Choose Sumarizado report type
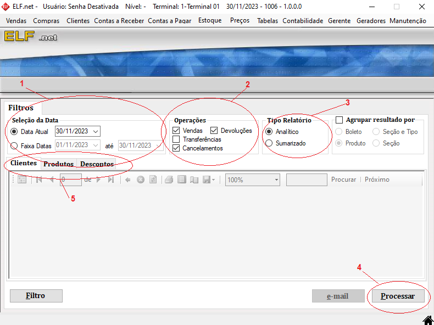This screenshot has width=434, height=325. 269,143
